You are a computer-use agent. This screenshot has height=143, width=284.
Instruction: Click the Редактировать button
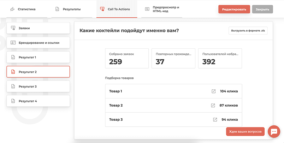(234, 9)
